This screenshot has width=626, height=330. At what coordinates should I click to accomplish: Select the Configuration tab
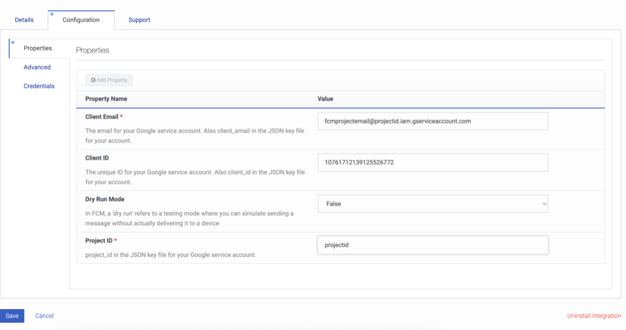(x=81, y=20)
